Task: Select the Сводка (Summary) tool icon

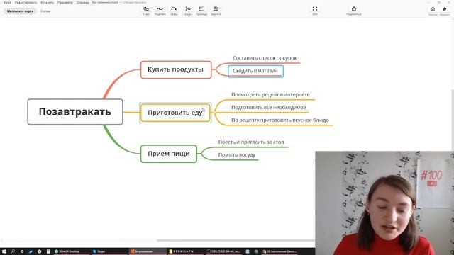Action: tap(188, 8)
